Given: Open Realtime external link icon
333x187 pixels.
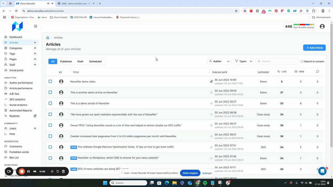Looking at the screenshot, I should click(35, 116).
